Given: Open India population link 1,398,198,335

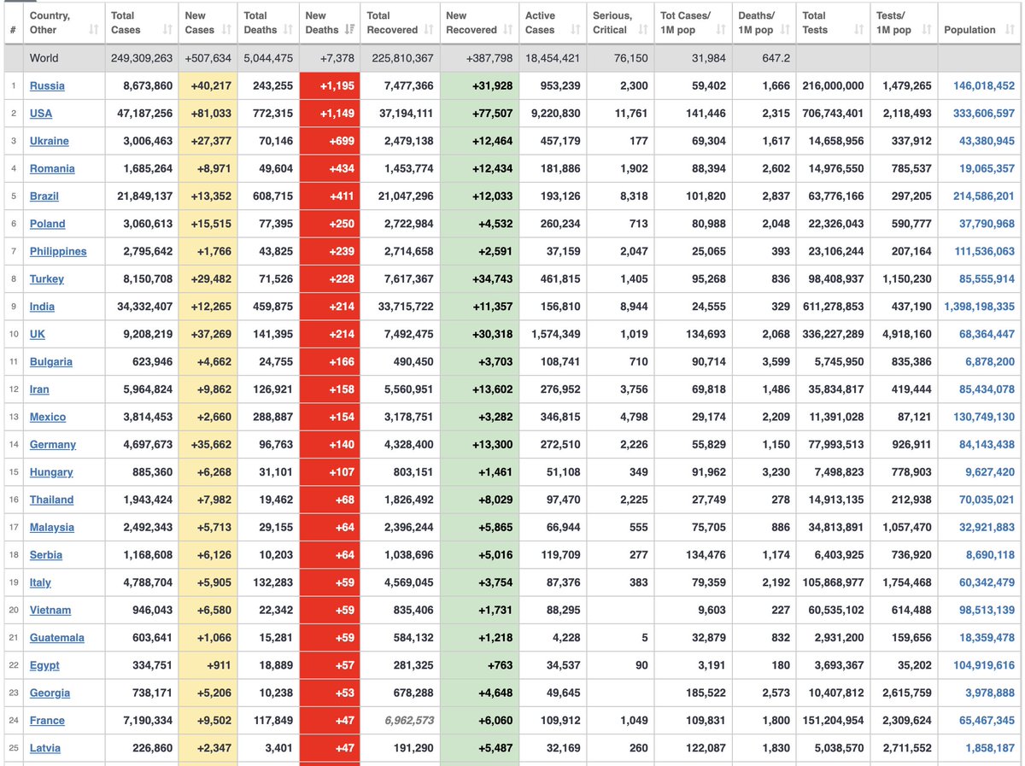Looking at the screenshot, I should point(980,307).
